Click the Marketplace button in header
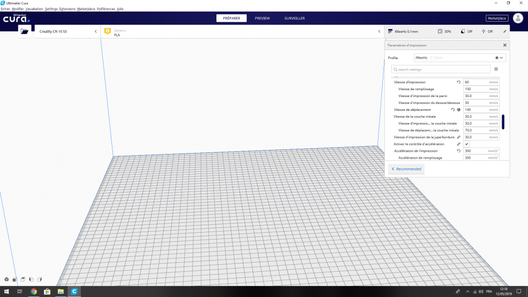Screen dimensions: 528x297 pos(497,18)
